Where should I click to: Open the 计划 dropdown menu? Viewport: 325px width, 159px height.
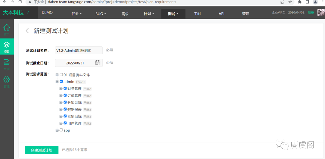pyautogui.click(x=149, y=14)
